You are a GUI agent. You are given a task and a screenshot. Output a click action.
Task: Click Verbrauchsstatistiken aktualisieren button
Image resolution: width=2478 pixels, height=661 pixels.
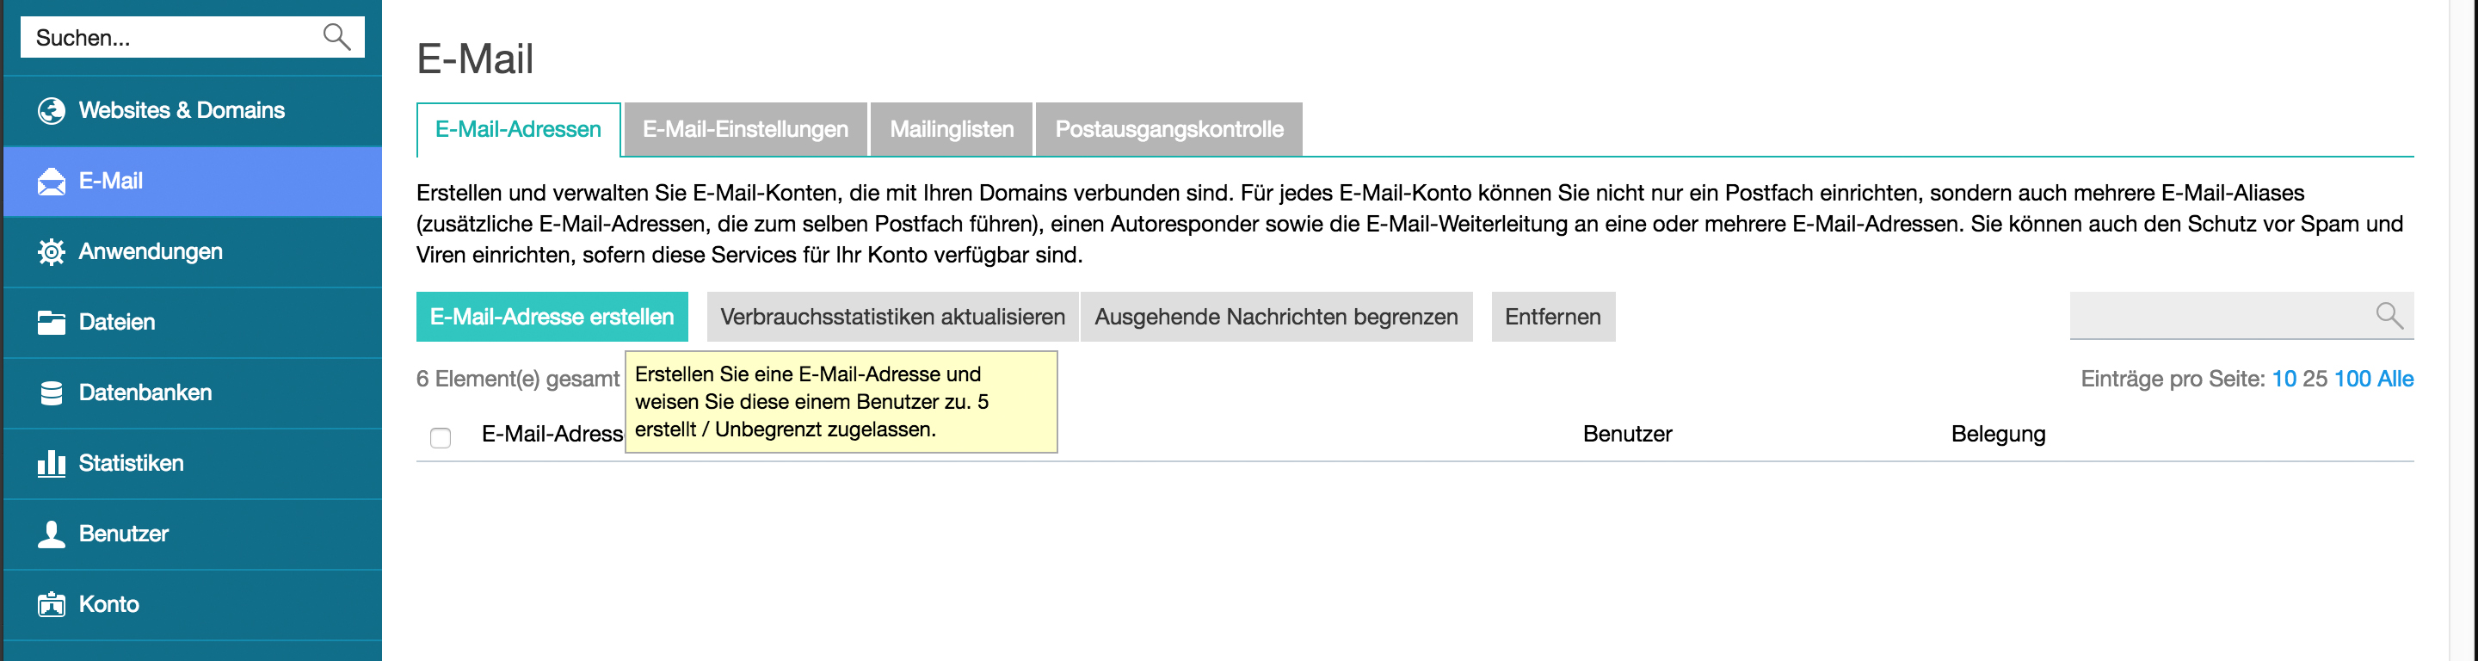pyautogui.click(x=891, y=317)
